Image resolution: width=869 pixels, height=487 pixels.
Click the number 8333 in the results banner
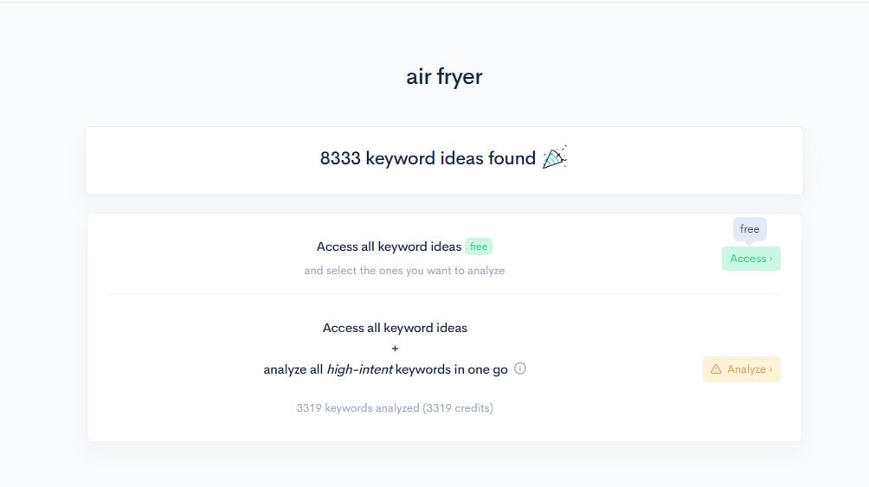(340, 158)
